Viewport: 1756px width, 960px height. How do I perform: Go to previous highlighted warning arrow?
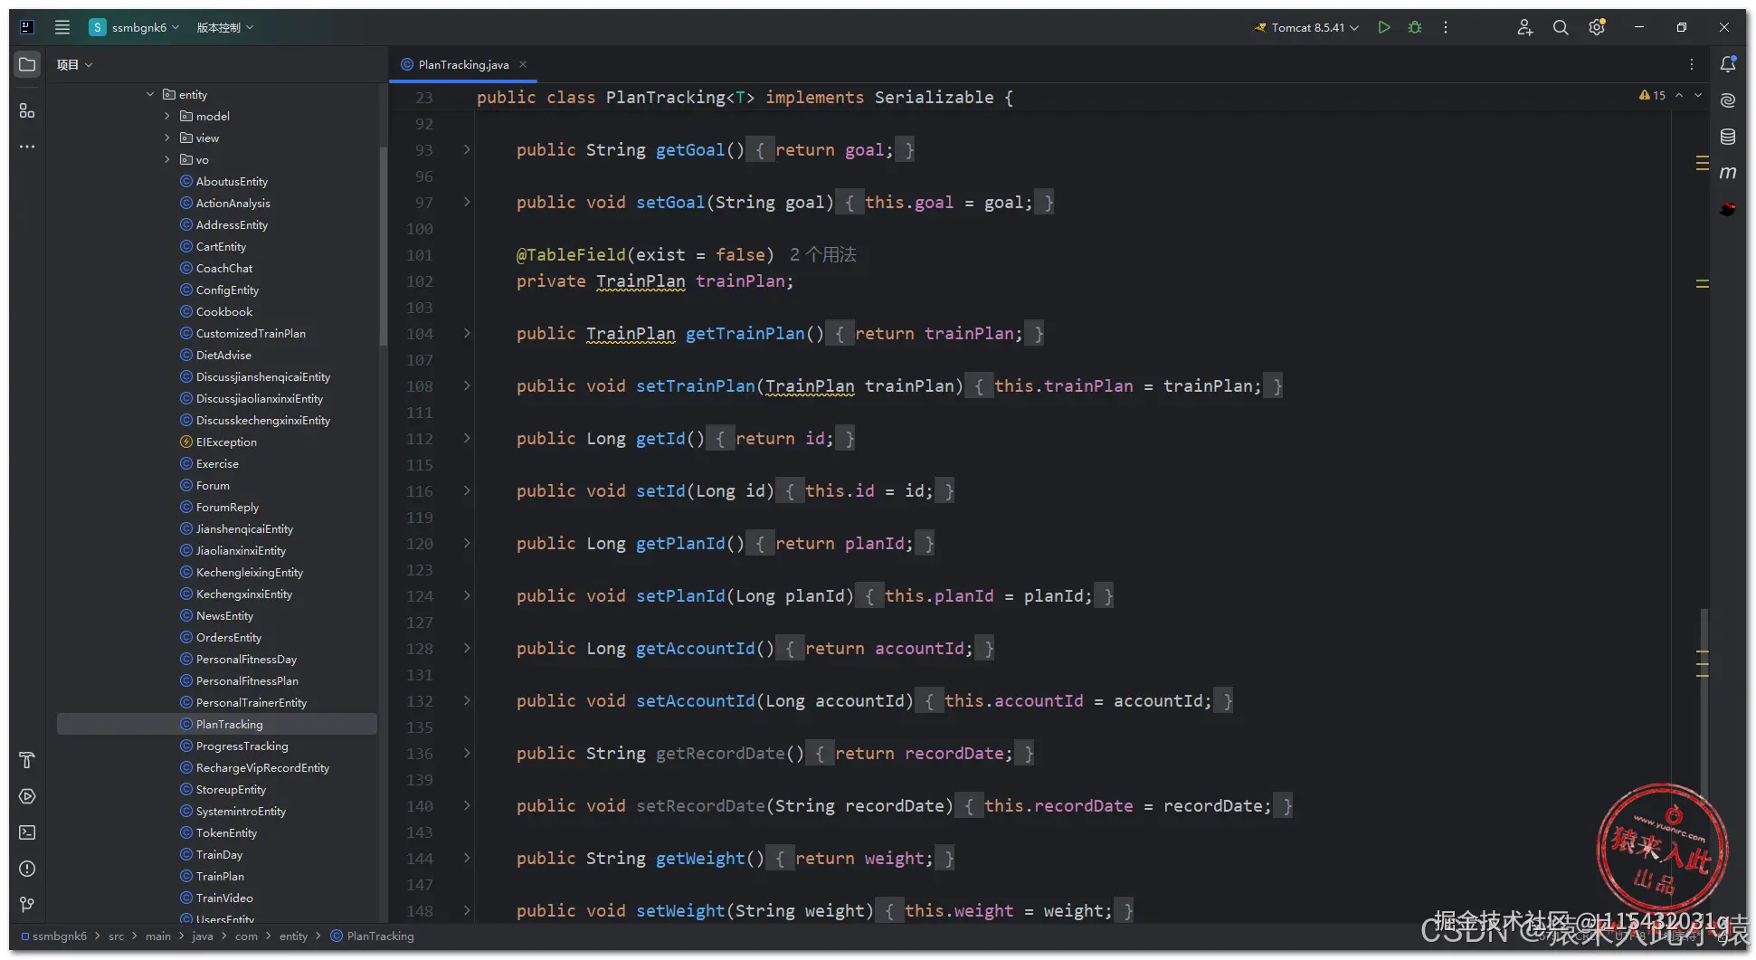tap(1679, 95)
